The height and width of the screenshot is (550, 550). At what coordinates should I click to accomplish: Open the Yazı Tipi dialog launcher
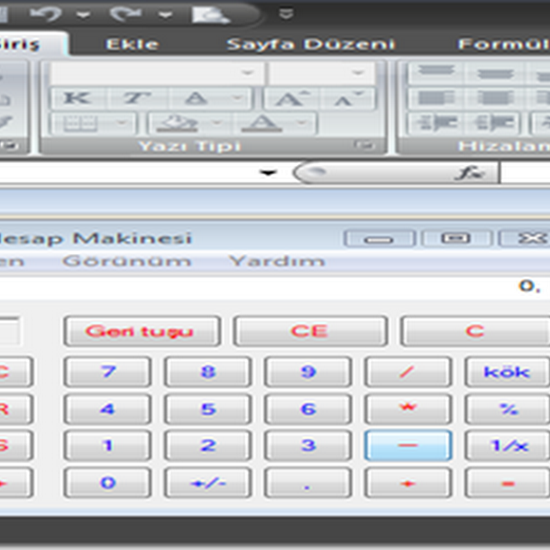365,145
